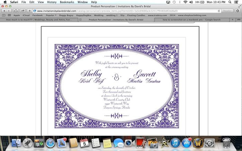Open the Popular bookmarks dropdown

tap(51, 15)
